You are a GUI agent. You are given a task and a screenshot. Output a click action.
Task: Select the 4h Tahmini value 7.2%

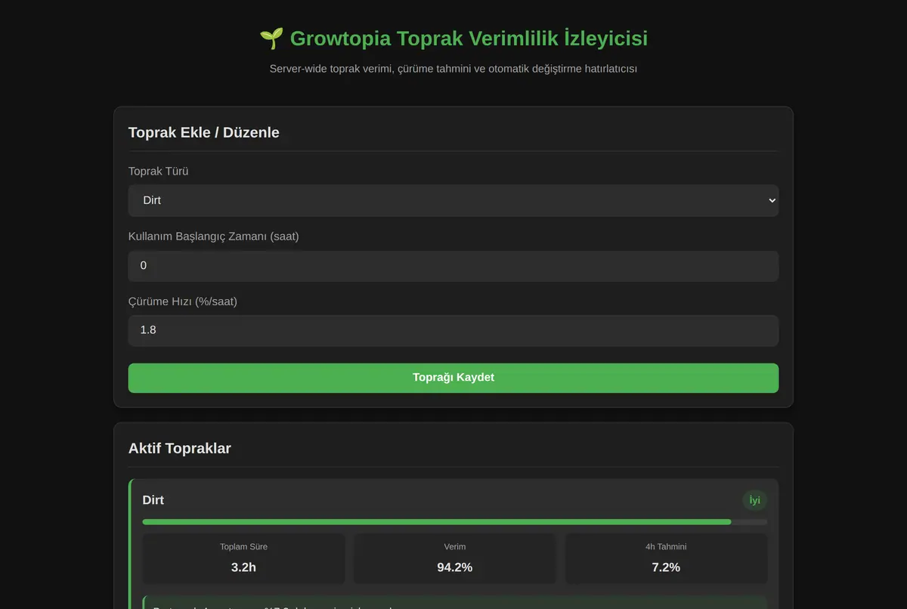click(666, 567)
